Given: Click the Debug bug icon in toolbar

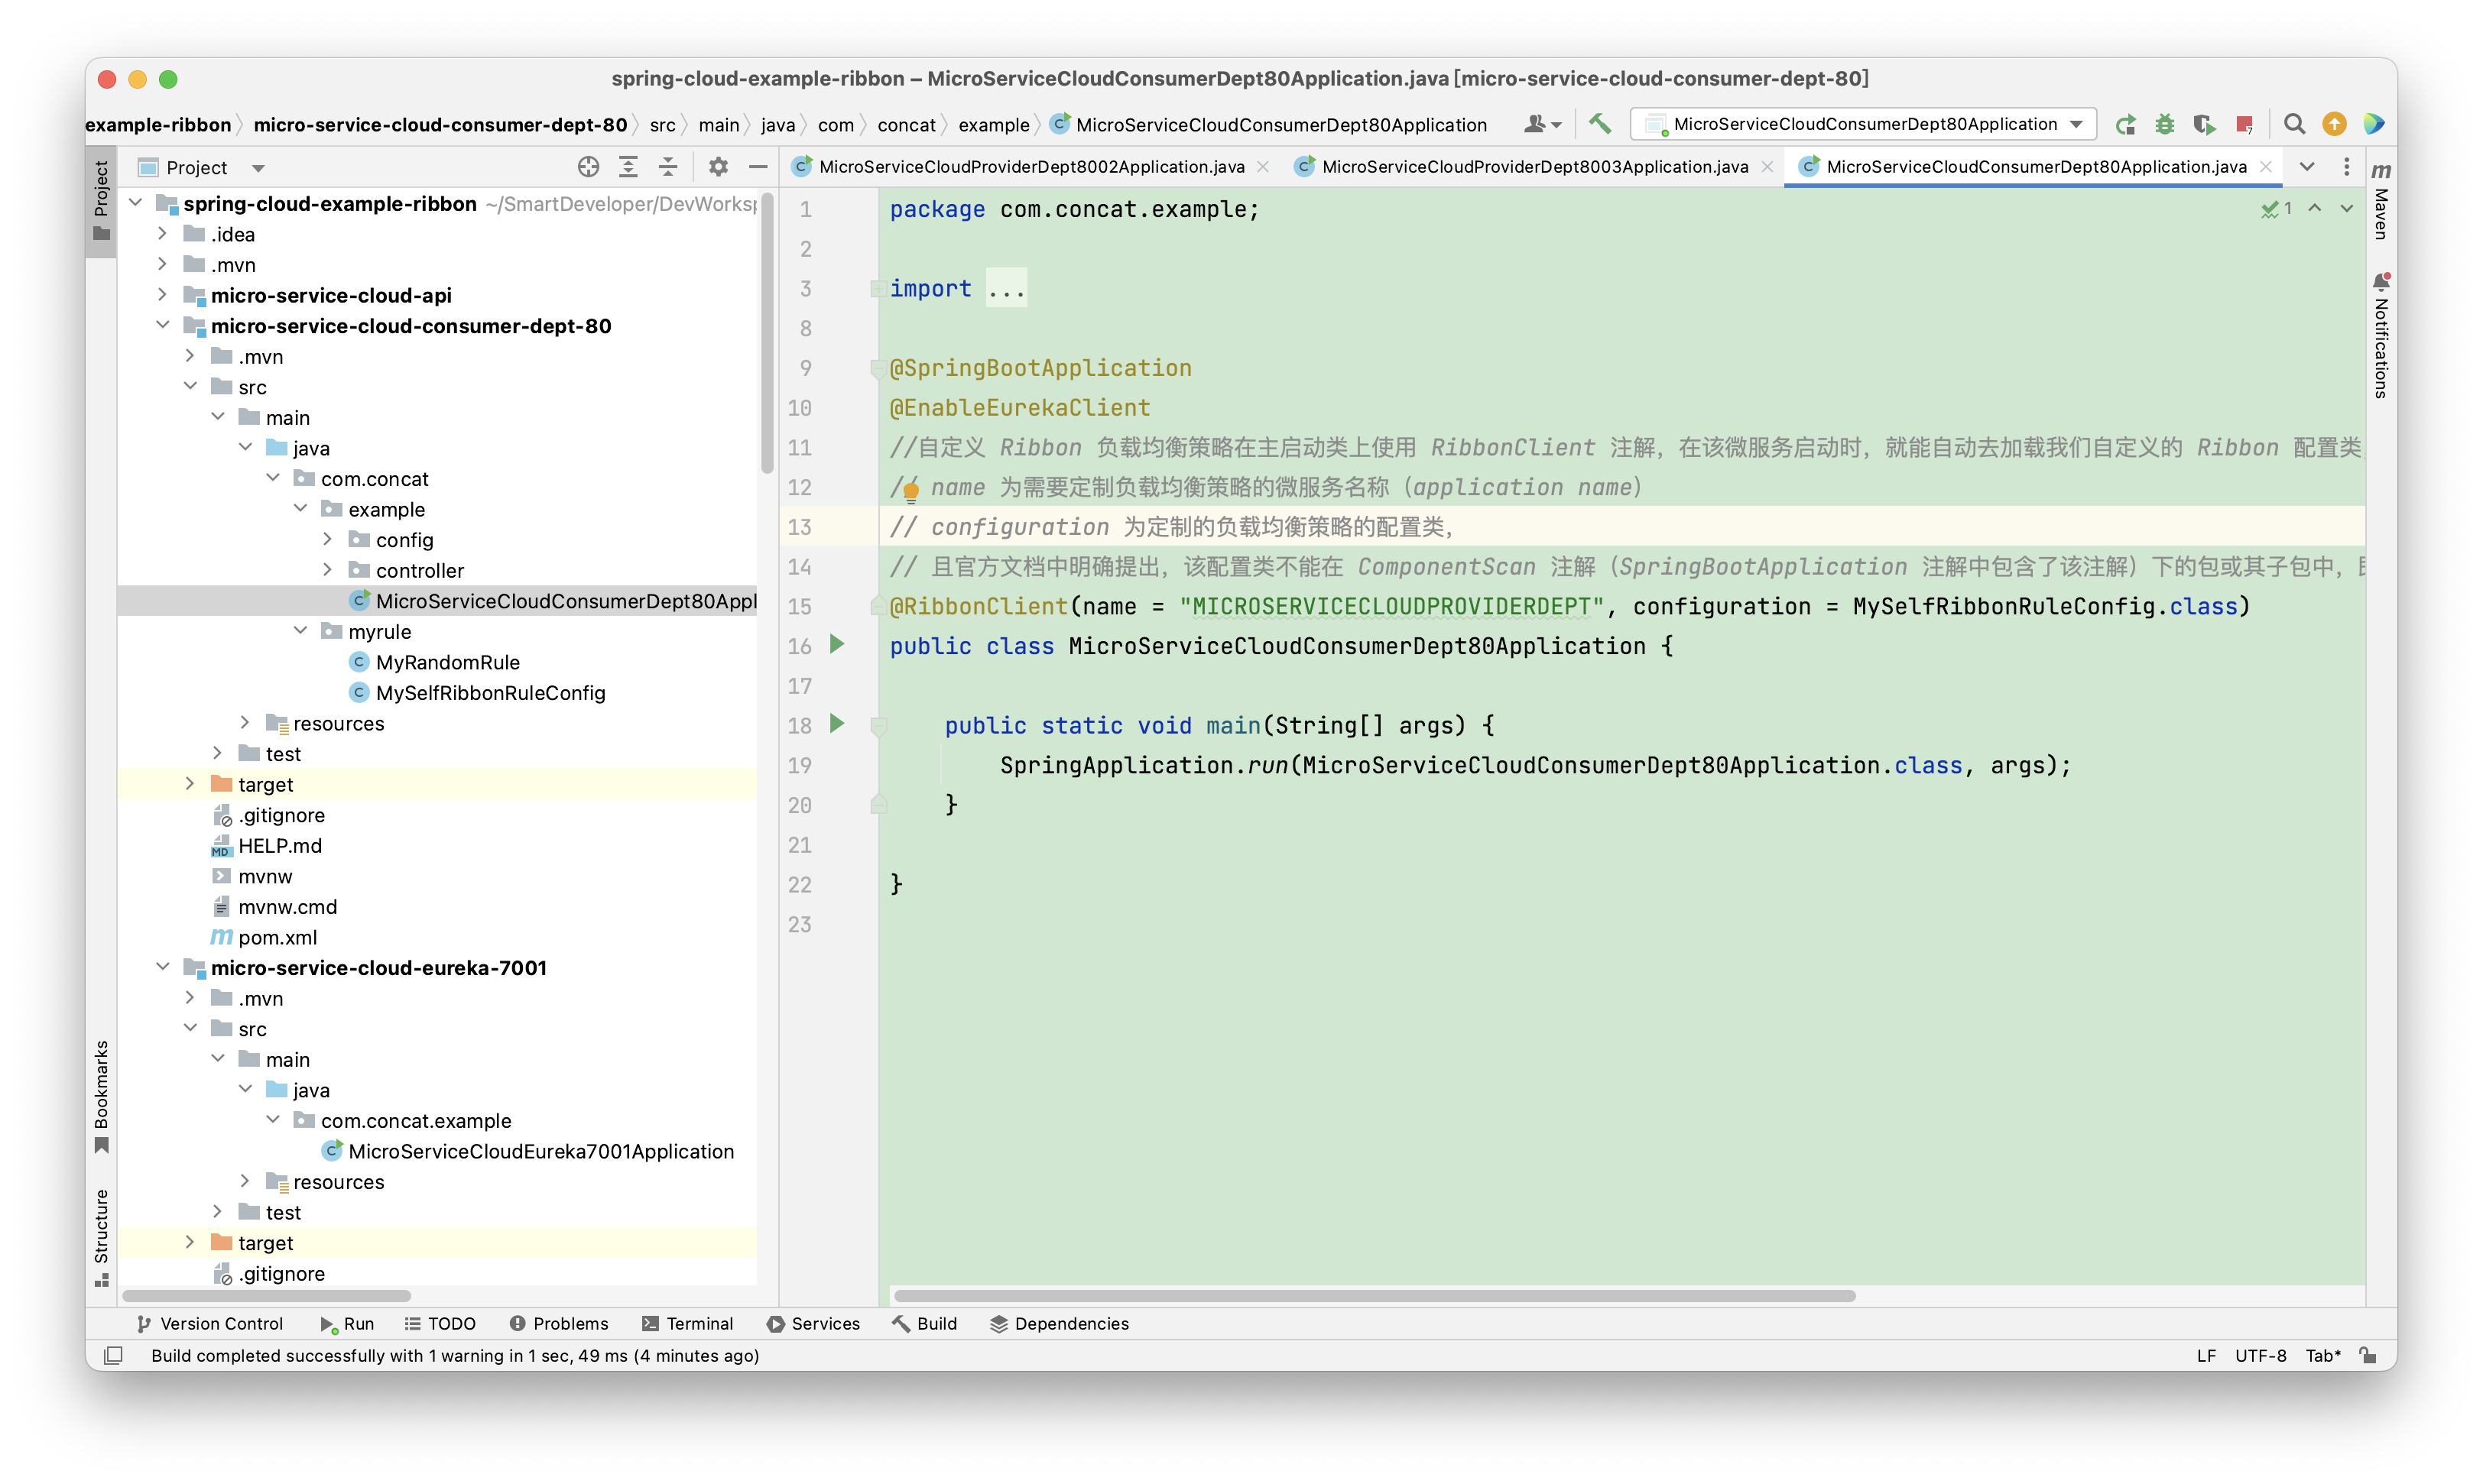Looking at the screenshot, I should (x=2164, y=124).
